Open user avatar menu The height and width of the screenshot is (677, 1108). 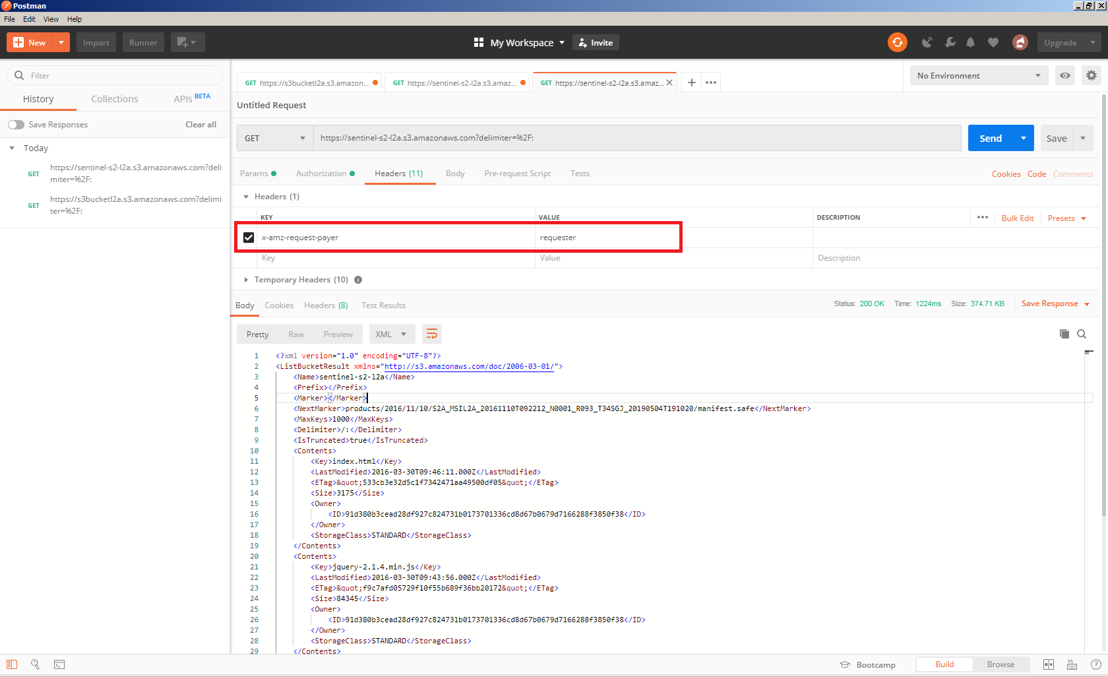point(1020,42)
